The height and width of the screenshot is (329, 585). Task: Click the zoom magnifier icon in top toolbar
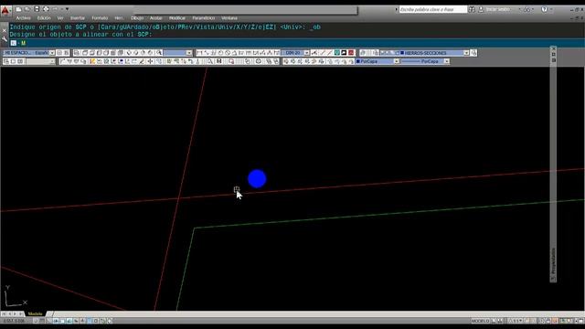point(159,53)
